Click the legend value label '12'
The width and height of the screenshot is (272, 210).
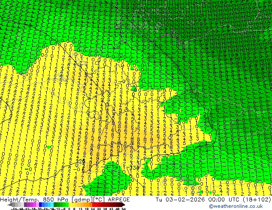tap(81, 209)
